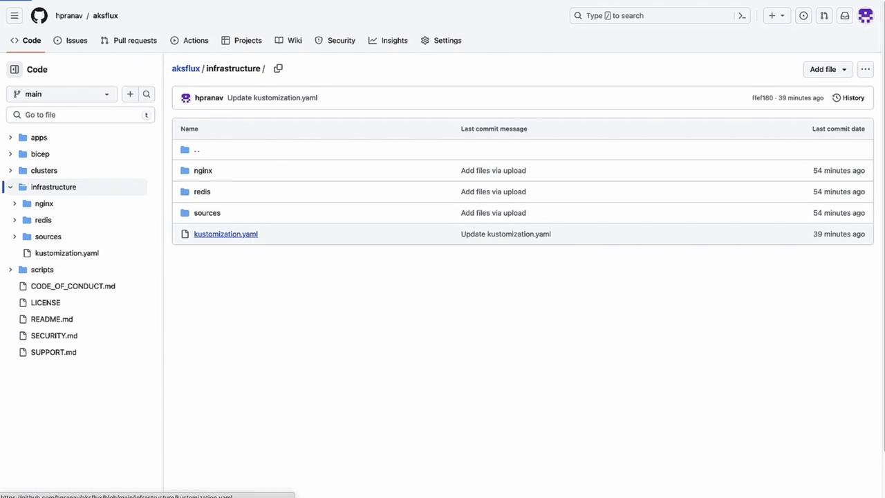Select README.md in the file tree

coord(52,319)
